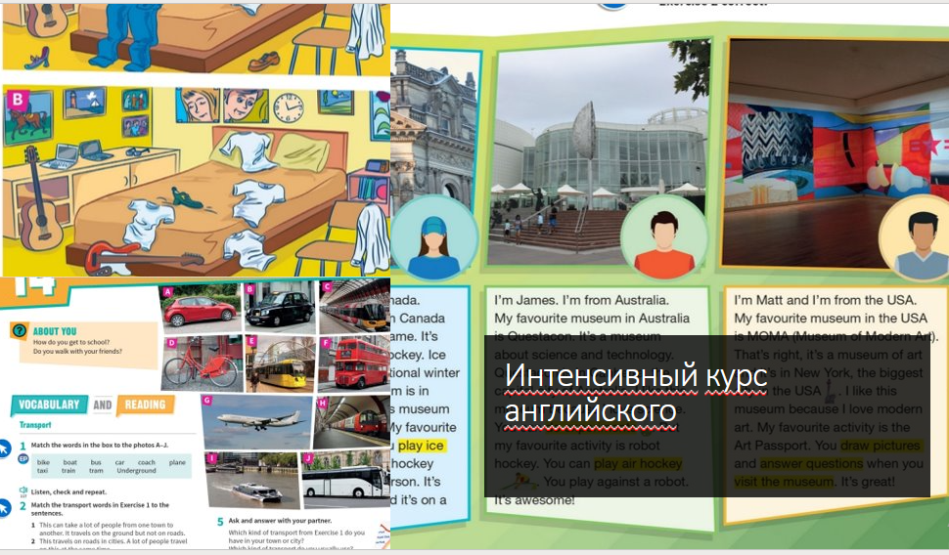Click the highlighted phrase 'visit the museum'
This screenshot has height=555, width=949.
(x=784, y=482)
